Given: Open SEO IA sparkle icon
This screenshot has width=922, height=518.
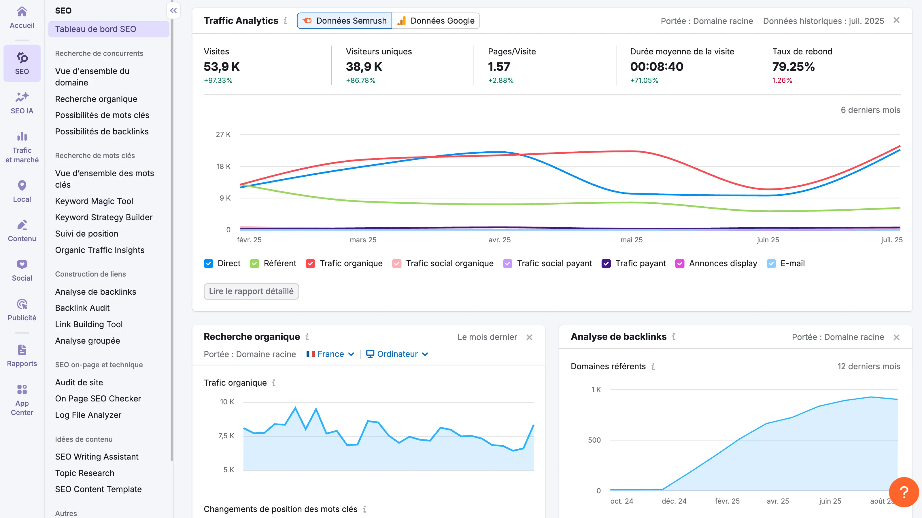Looking at the screenshot, I should pyautogui.click(x=22, y=97).
